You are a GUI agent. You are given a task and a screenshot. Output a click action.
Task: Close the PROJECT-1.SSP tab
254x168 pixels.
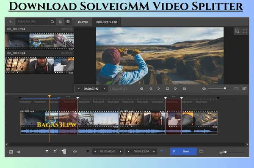tap(119, 19)
